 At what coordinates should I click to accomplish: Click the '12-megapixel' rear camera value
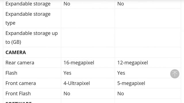pos(133,63)
